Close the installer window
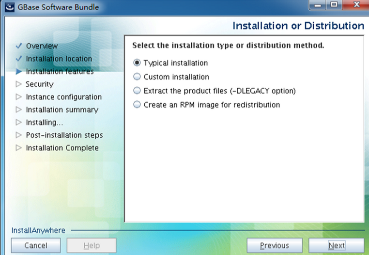Screen dimensions: 369x255 pyautogui.click(x=356, y=5)
